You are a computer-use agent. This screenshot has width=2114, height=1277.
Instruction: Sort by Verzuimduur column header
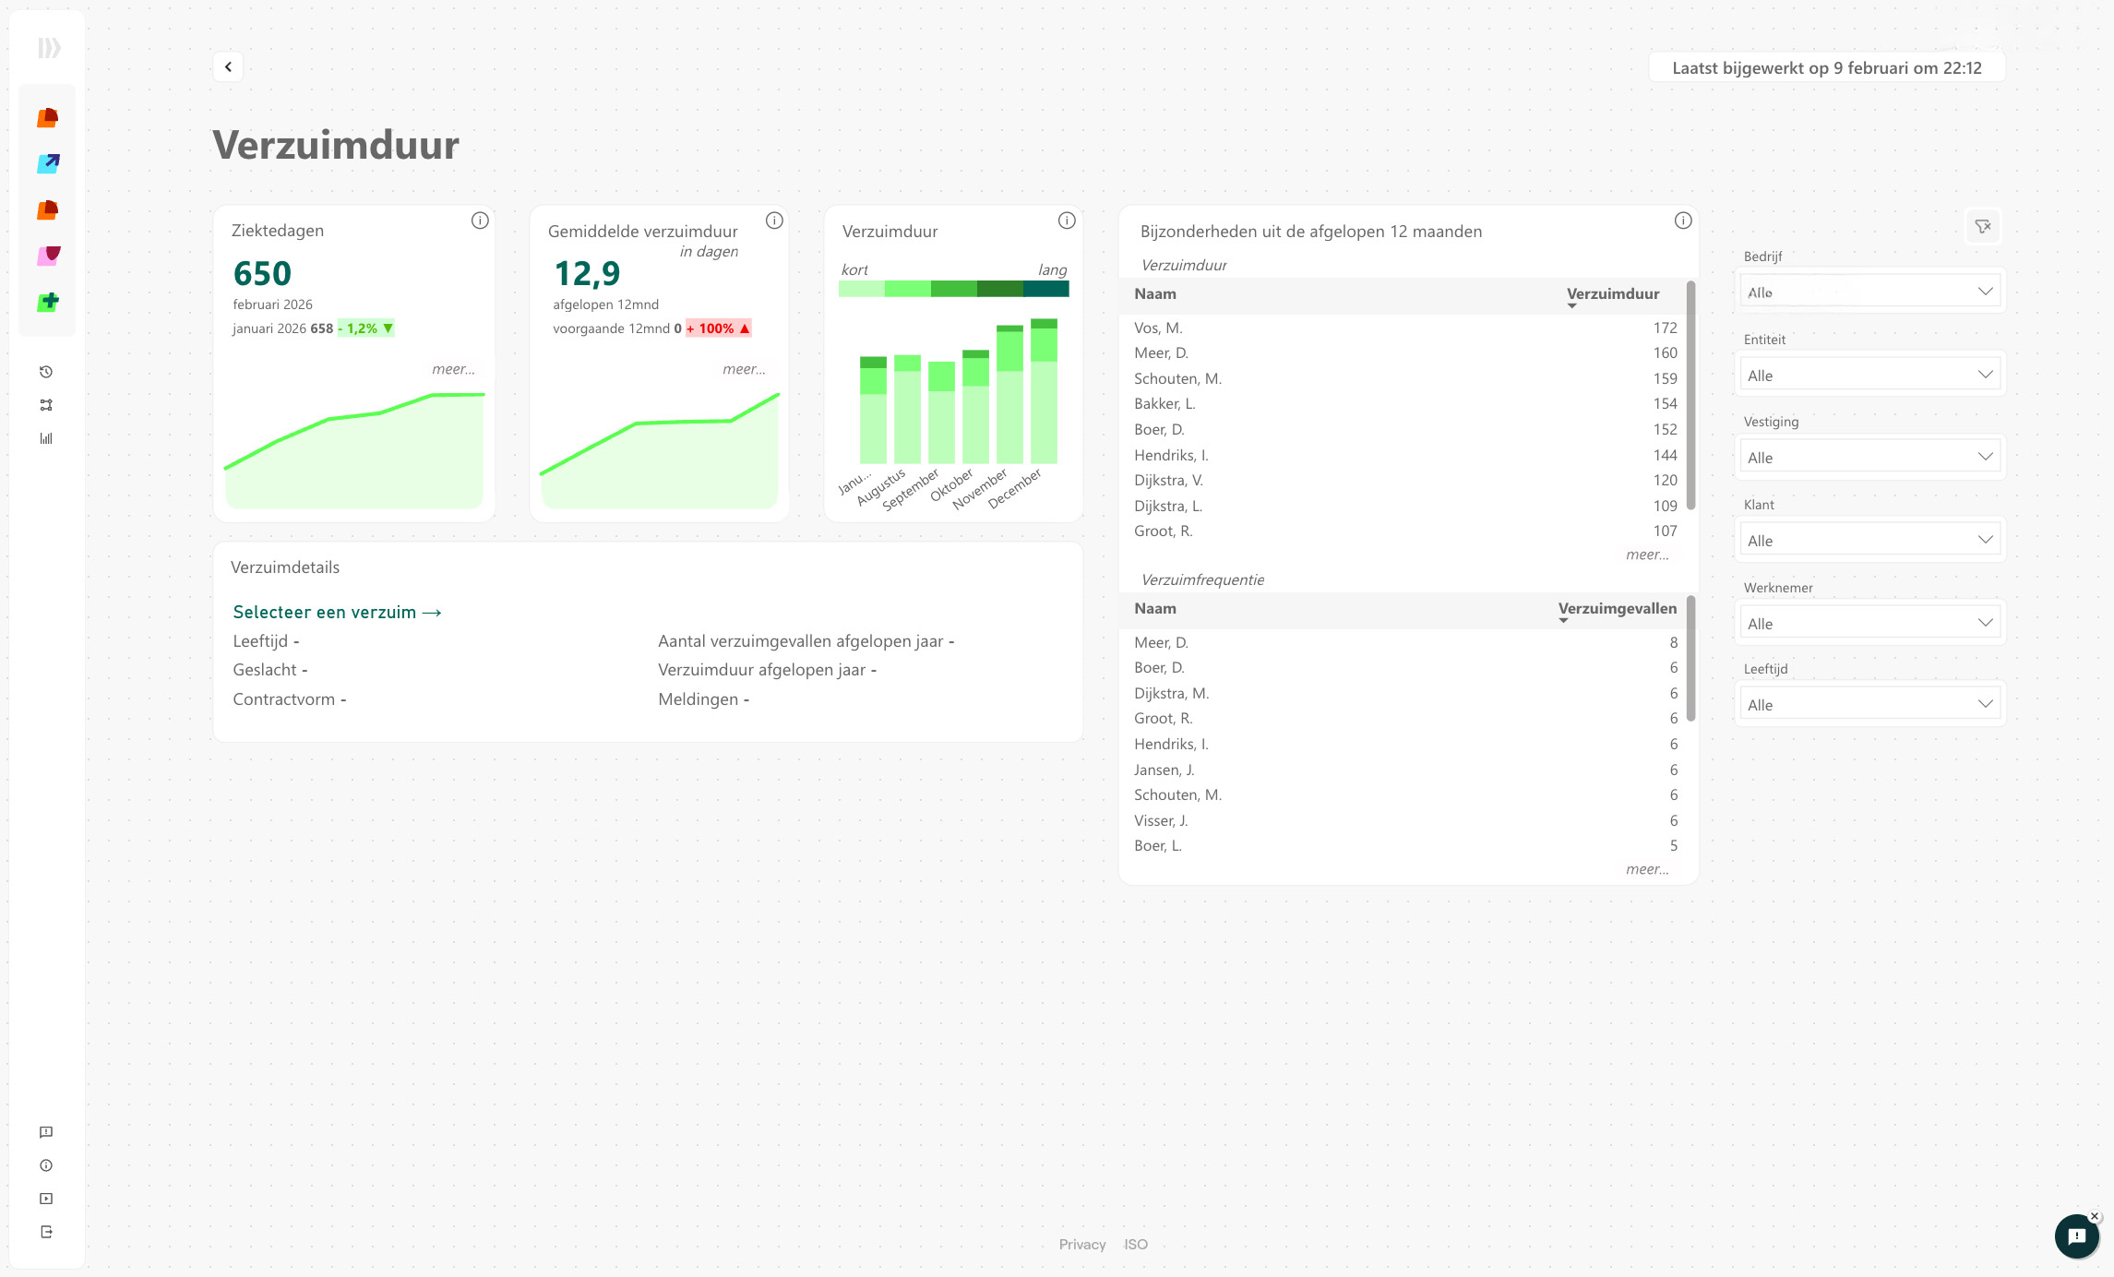click(1612, 293)
